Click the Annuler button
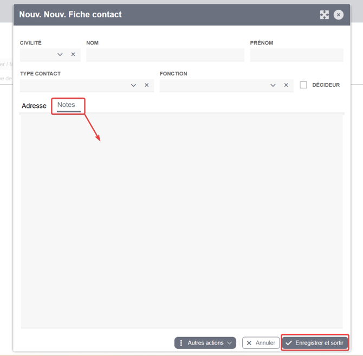The width and height of the screenshot is (363, 356). [261, 343]
